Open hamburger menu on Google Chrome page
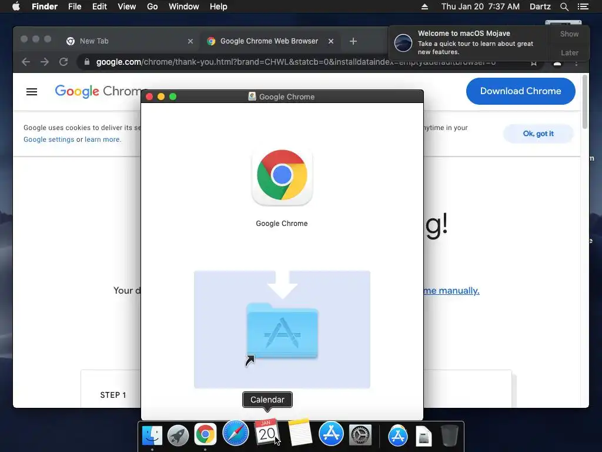 click(x=32, y=92)
